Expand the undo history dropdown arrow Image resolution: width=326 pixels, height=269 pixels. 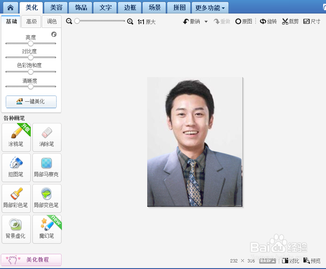click(x=206, y=21)
